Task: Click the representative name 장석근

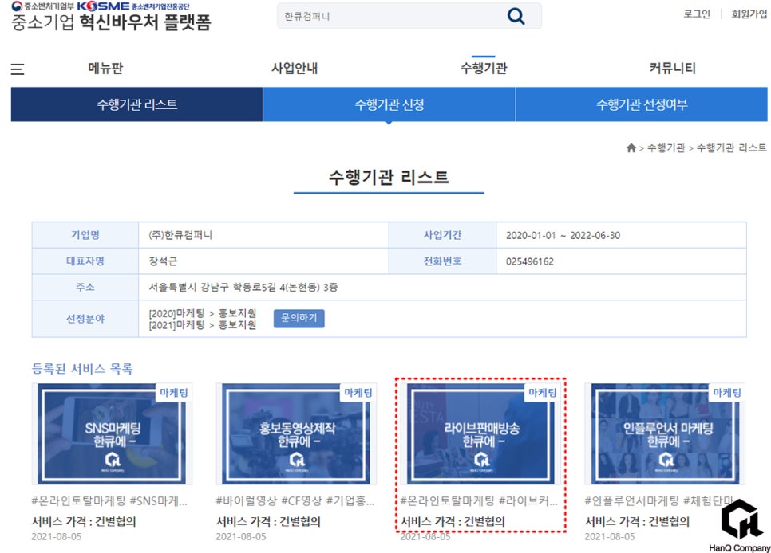Action: click(163, 261)
